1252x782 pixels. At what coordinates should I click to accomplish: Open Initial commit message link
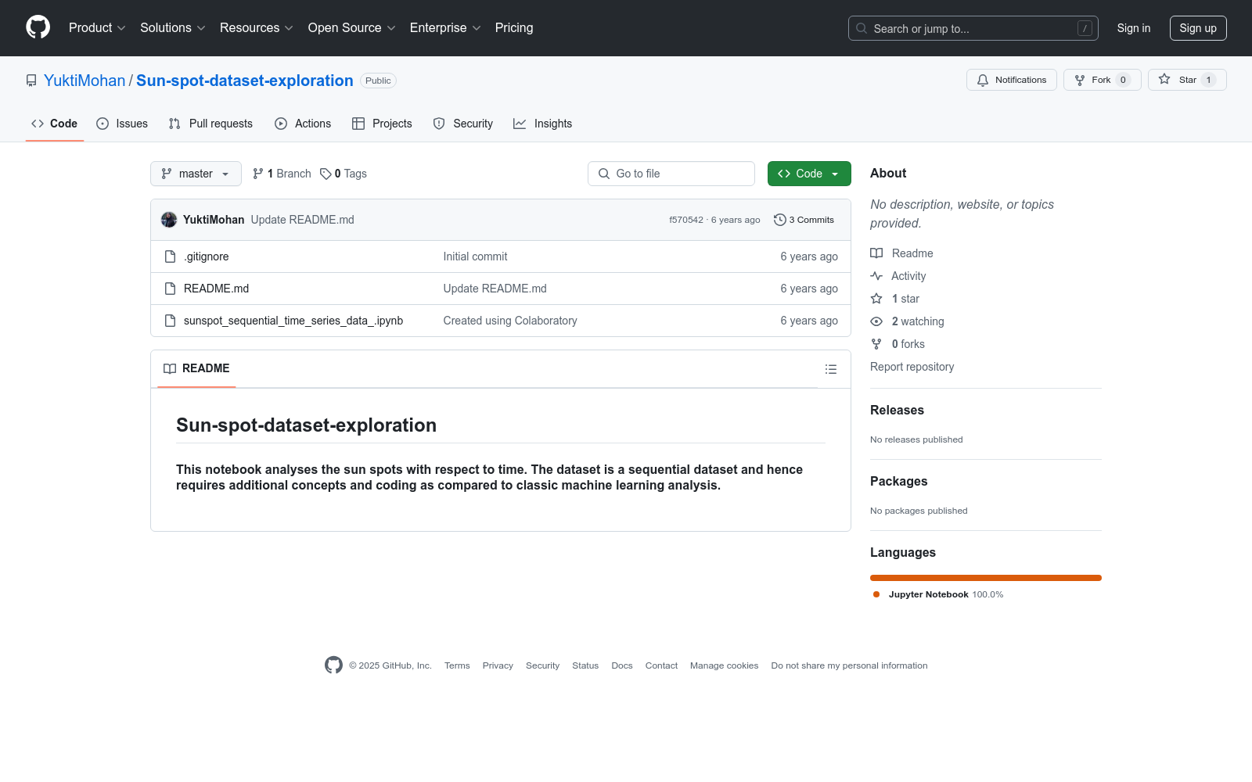coord(475,256)
